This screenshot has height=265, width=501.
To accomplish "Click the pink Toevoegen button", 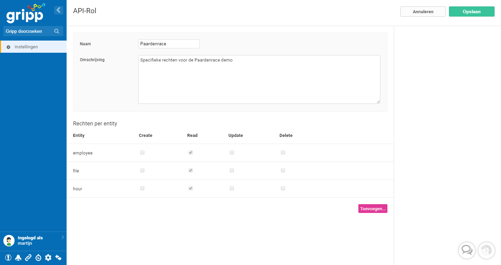I will pyautogui.click(x=373, y=209).
